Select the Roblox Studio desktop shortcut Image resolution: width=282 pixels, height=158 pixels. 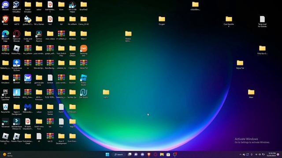pos(84,80)
